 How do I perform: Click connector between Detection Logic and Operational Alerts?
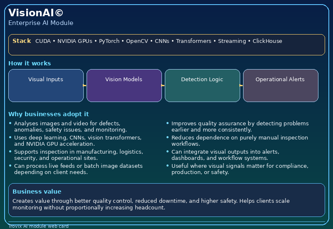pyautogui.click(x=241, y=85)
